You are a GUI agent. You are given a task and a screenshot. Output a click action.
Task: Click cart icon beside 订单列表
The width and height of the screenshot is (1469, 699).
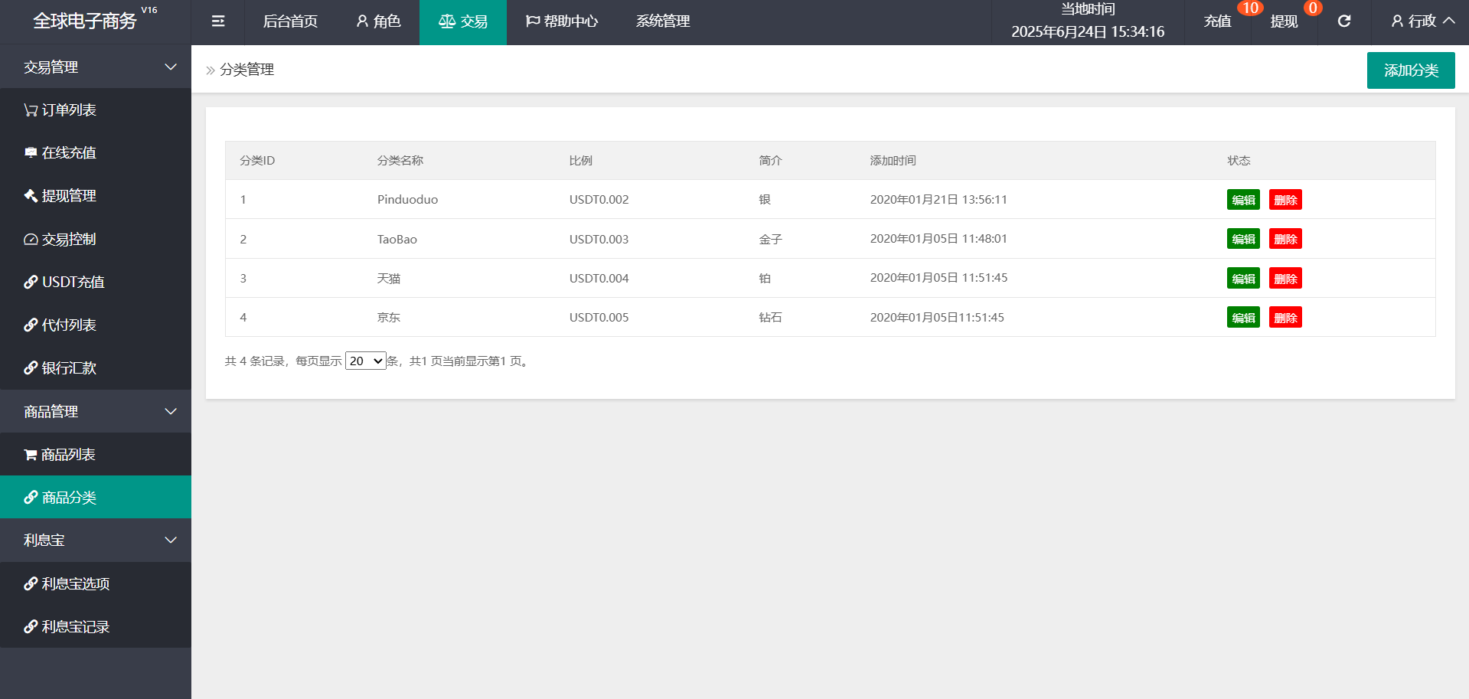pyautogui.click(x=31, y=110)
